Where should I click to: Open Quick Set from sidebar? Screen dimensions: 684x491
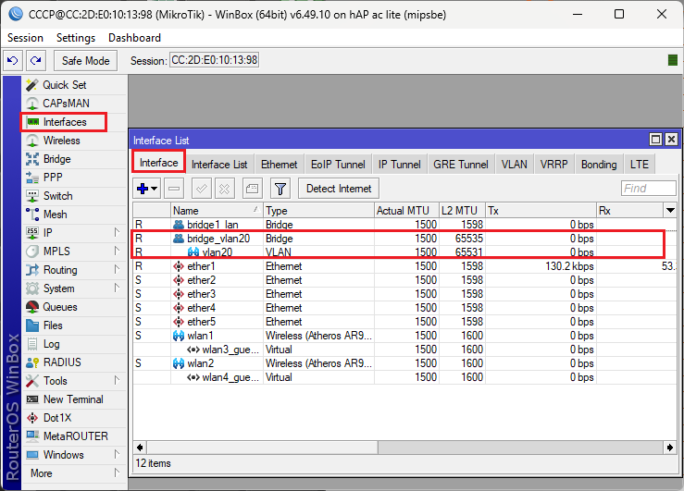65,84
